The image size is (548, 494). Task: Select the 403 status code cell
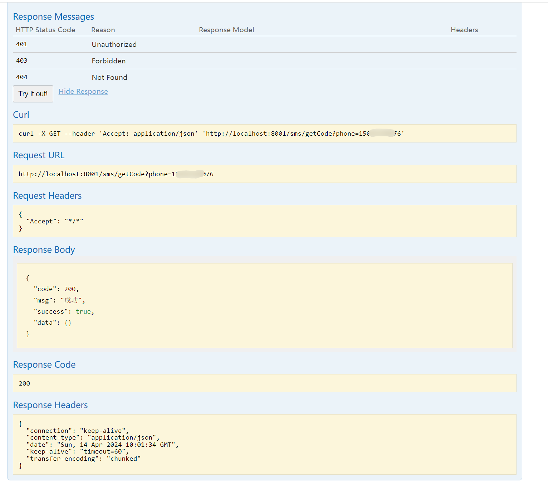22,60
